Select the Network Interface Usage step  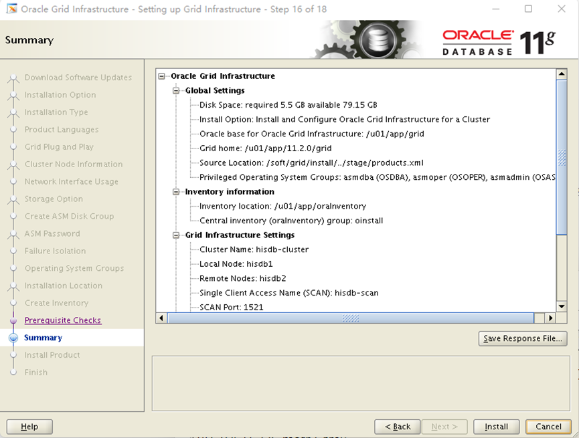click(x=71, y=181)
